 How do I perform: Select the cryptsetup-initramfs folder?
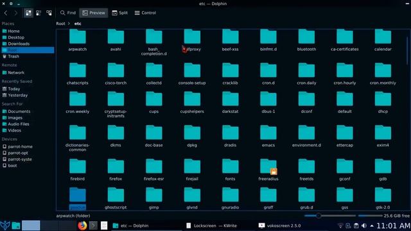[x=116, y=105]
